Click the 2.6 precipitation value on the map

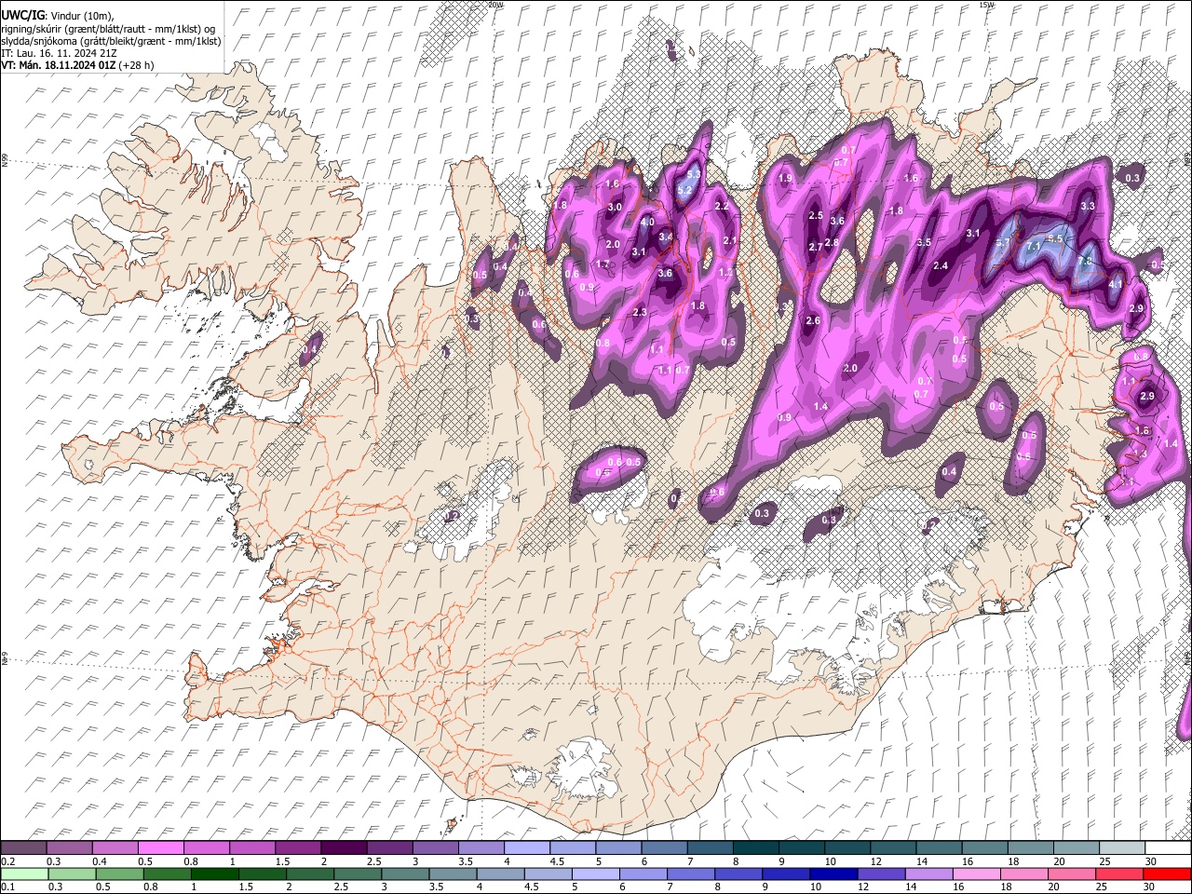click(813, 320)
